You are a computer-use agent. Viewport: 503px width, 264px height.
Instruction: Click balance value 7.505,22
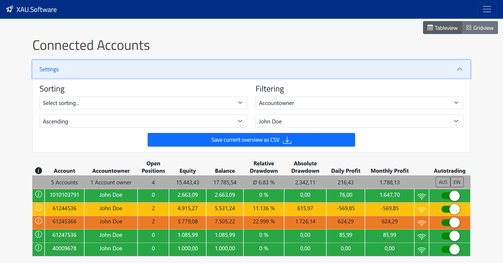225,222
